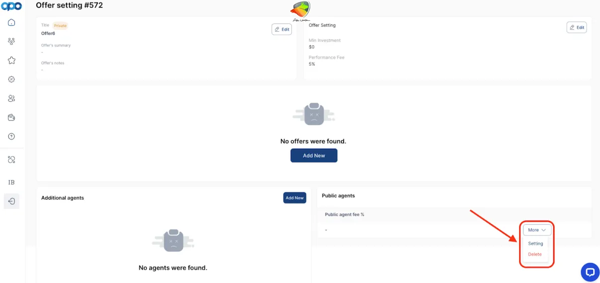This screenshot has width=600, height=283.
Task: Click the linked circles icon in sidebar
Action: (11, 160)
